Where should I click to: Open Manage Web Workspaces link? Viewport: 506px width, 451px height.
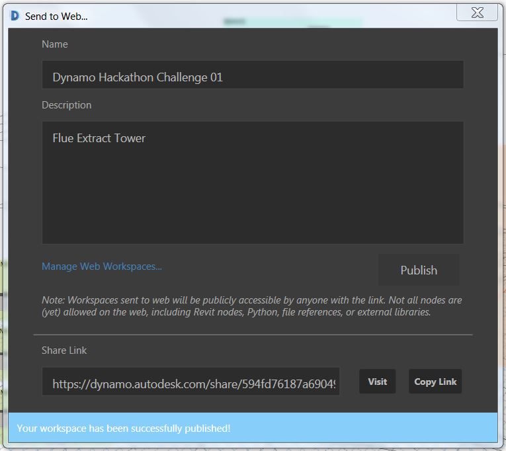[x=102, y=266]
